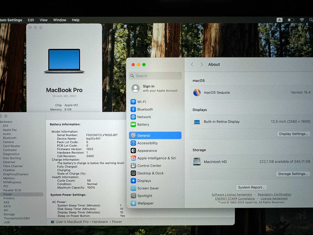Select Audio in System Report sidebar

(x=7, y=134)
